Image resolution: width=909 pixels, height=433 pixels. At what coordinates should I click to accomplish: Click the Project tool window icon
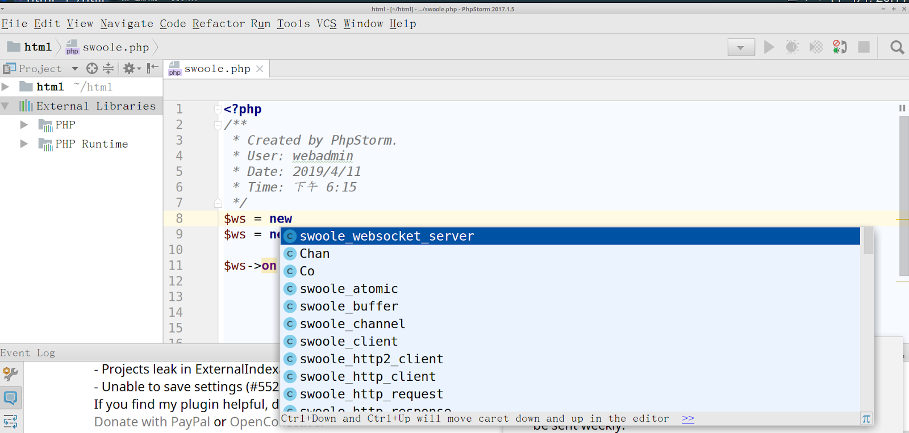[x=10, y=69]
